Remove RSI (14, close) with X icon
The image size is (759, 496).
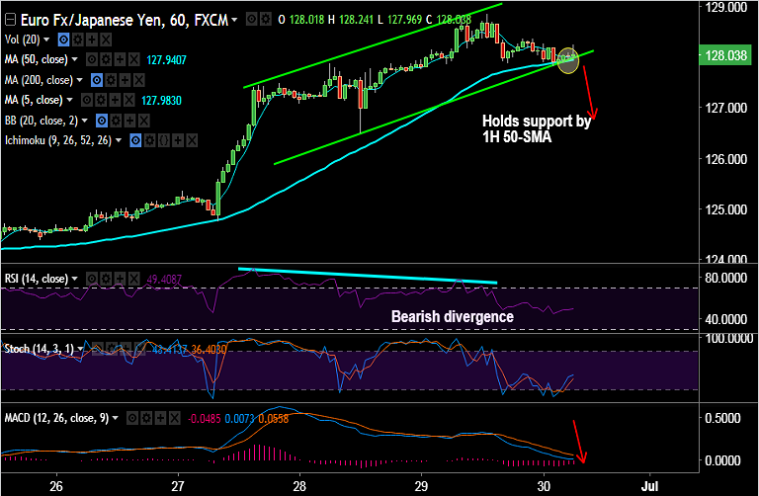pos(134,279)
